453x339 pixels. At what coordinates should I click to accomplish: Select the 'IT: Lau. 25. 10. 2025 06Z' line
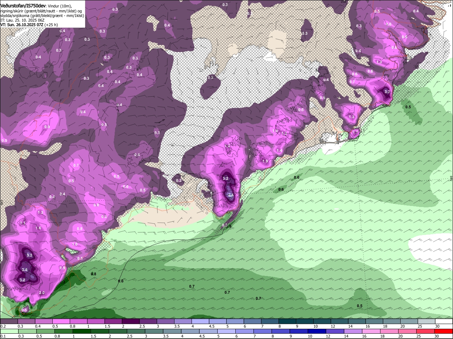click(22, 20)
